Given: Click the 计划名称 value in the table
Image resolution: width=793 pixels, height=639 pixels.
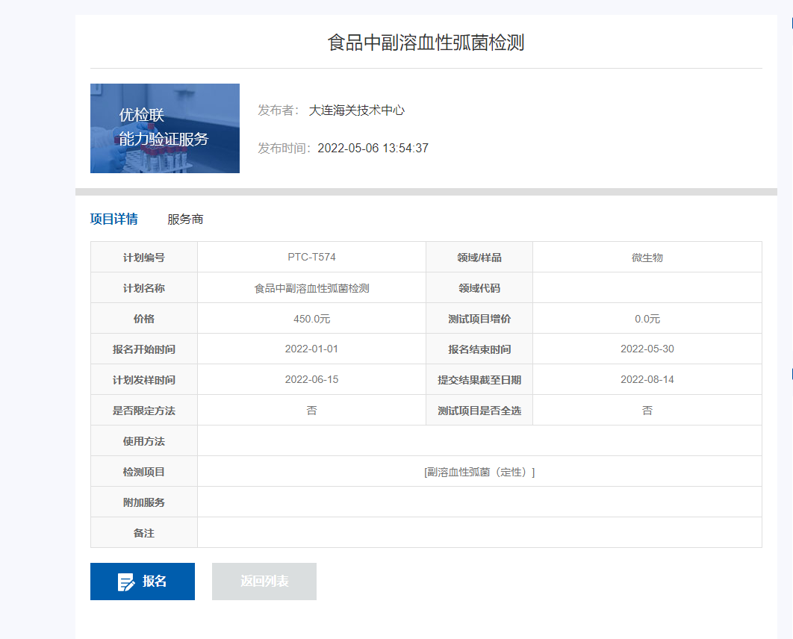Looking at the screenshot, I should coord(311,288).
